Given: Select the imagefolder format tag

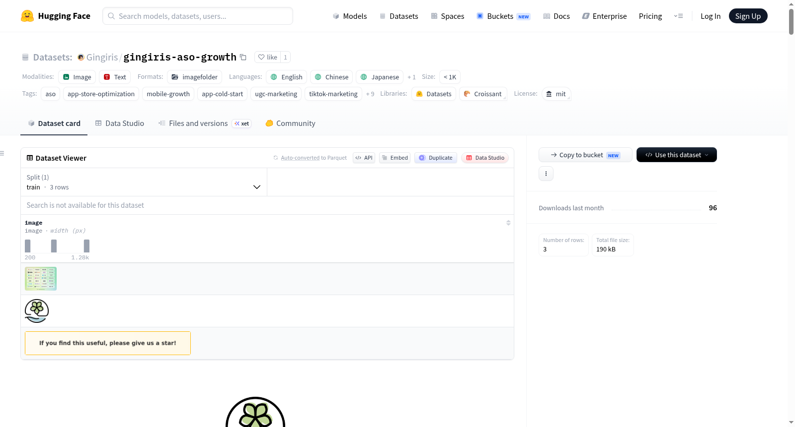Looking at the screenshot, I should tap(195, 77).
